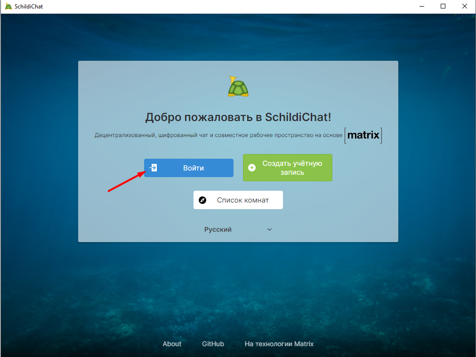The image size is (476, 357).
Task: Select Создать учётную запись
Action: [288, 168]
